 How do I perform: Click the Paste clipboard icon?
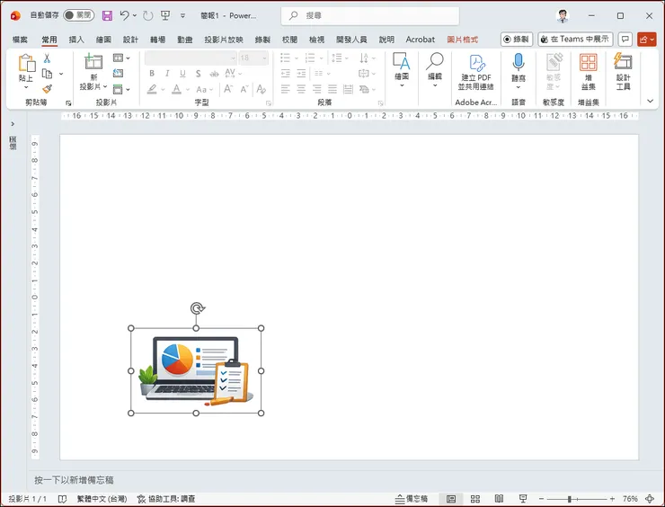27,63
